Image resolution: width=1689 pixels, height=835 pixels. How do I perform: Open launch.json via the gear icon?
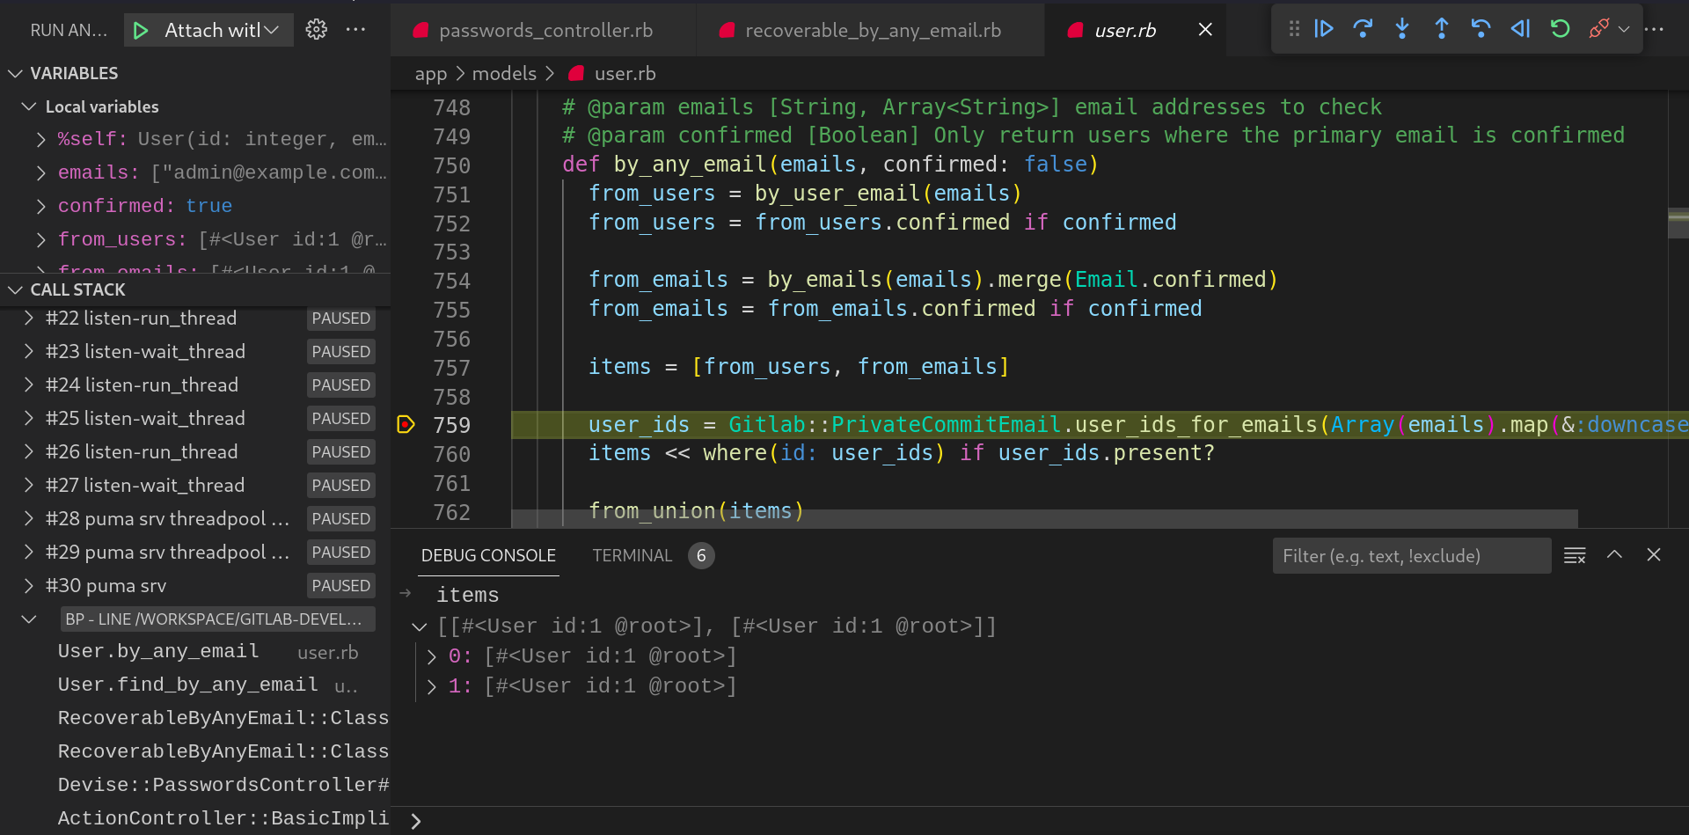(317, 30)
